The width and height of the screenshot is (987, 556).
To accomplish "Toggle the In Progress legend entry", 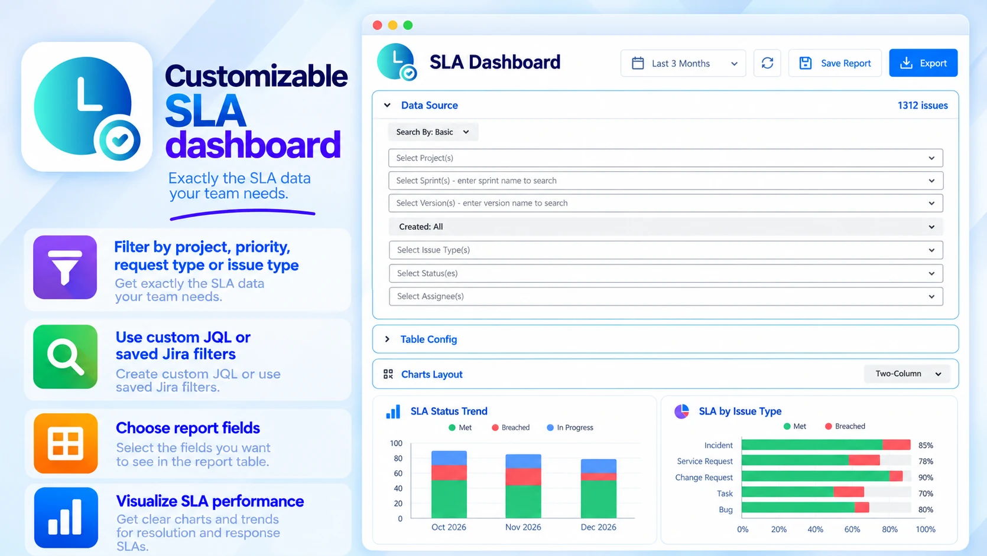I will 570,427.
